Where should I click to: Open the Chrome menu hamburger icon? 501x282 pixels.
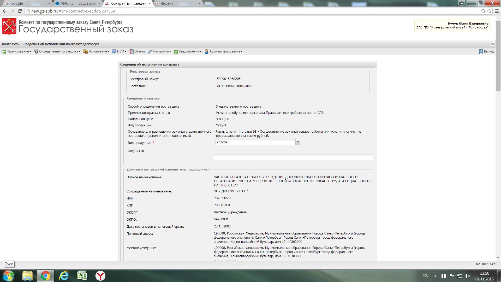click(x=497, y=11)
